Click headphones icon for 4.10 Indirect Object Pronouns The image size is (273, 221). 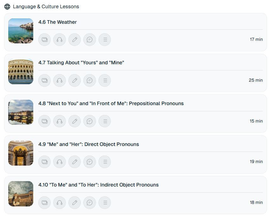point(60,203)
